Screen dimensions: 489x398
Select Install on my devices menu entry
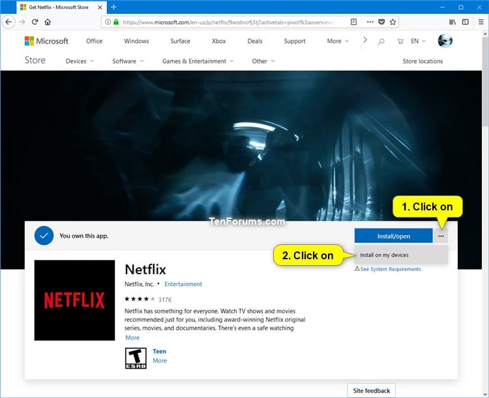coord(401,255)
